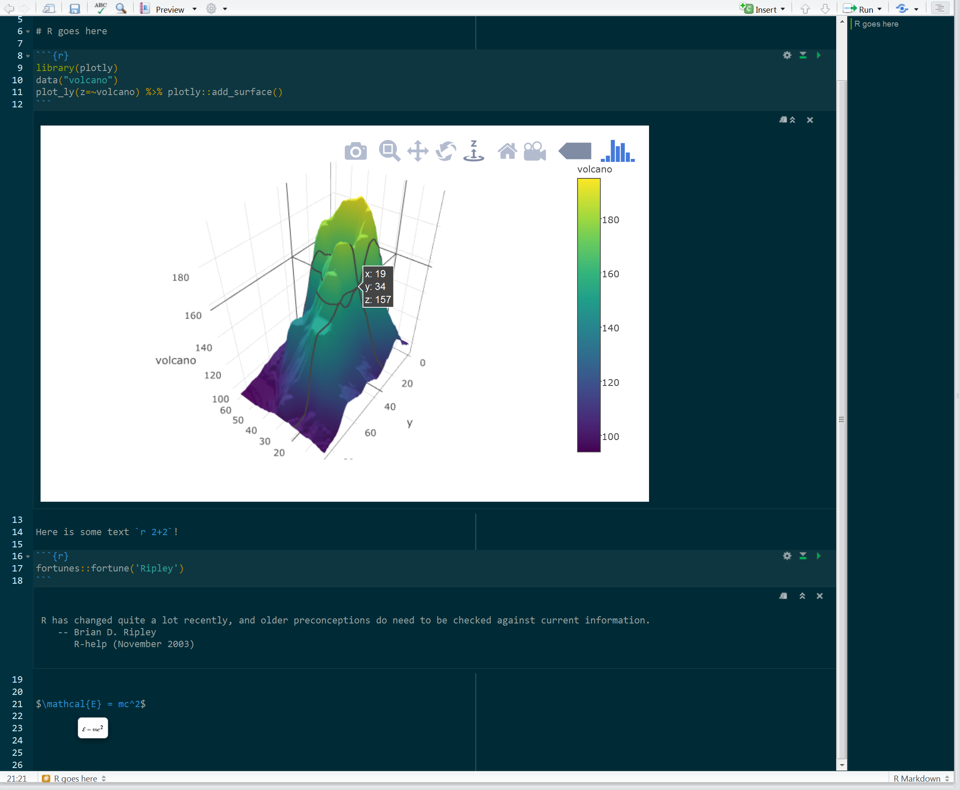Click the inline code `r 2+2` text
Screen dimensions: 960x790
(154, 532)
